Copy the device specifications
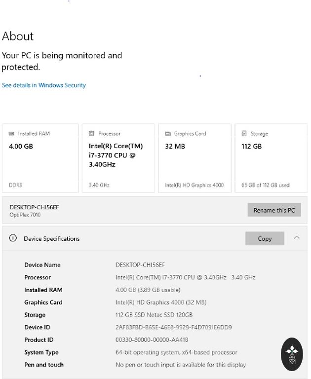 pos(265,238)
